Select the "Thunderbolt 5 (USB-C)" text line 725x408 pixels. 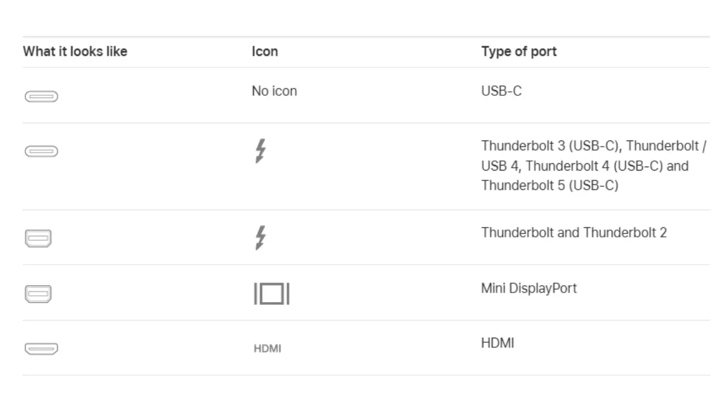click(549, 186)
